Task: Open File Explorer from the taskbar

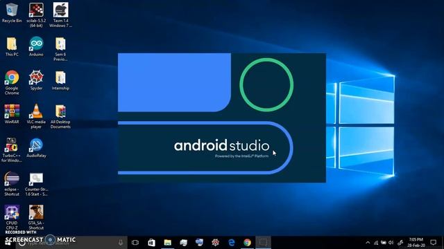Action: click(x=168, y=242)
